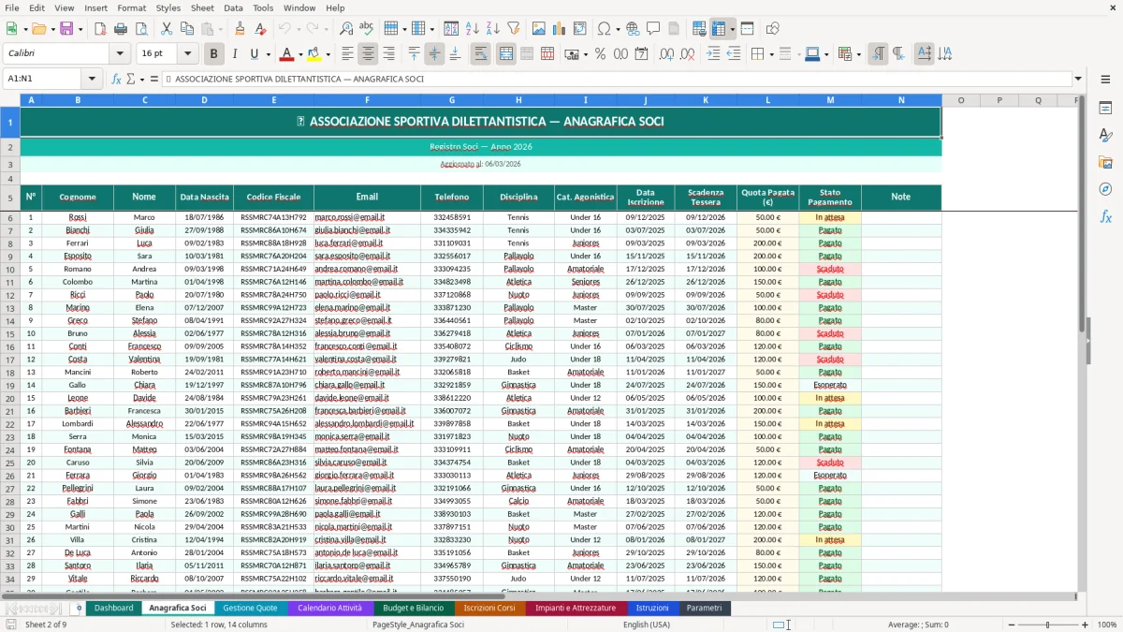
Task: Select row header 10
Action: tap(10, 269)
